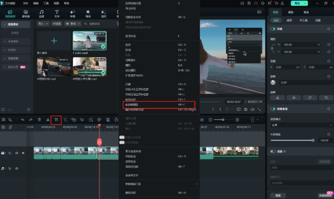
Task: Toggle the 形变 transform switch
Action: click(x=273, y=29)
